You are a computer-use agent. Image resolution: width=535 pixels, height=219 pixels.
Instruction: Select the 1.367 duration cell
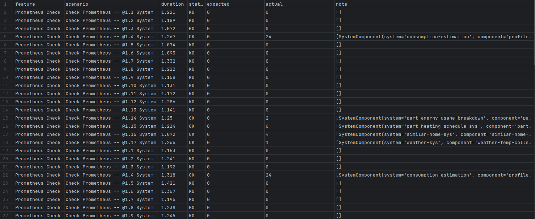coord(168,191)
